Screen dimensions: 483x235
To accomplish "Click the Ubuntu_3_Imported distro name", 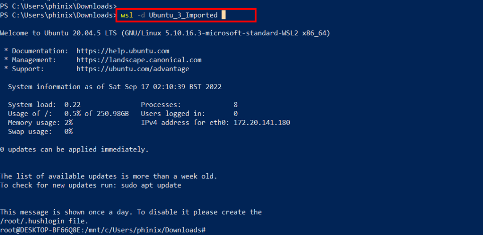I will click(183, 15).
